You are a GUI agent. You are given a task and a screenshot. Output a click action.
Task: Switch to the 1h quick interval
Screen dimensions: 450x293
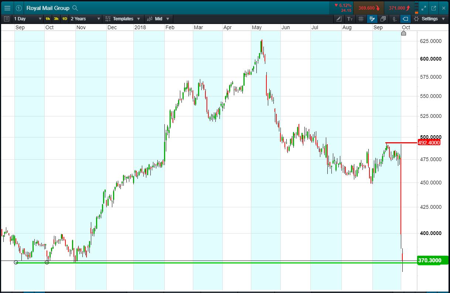(48, 19)
